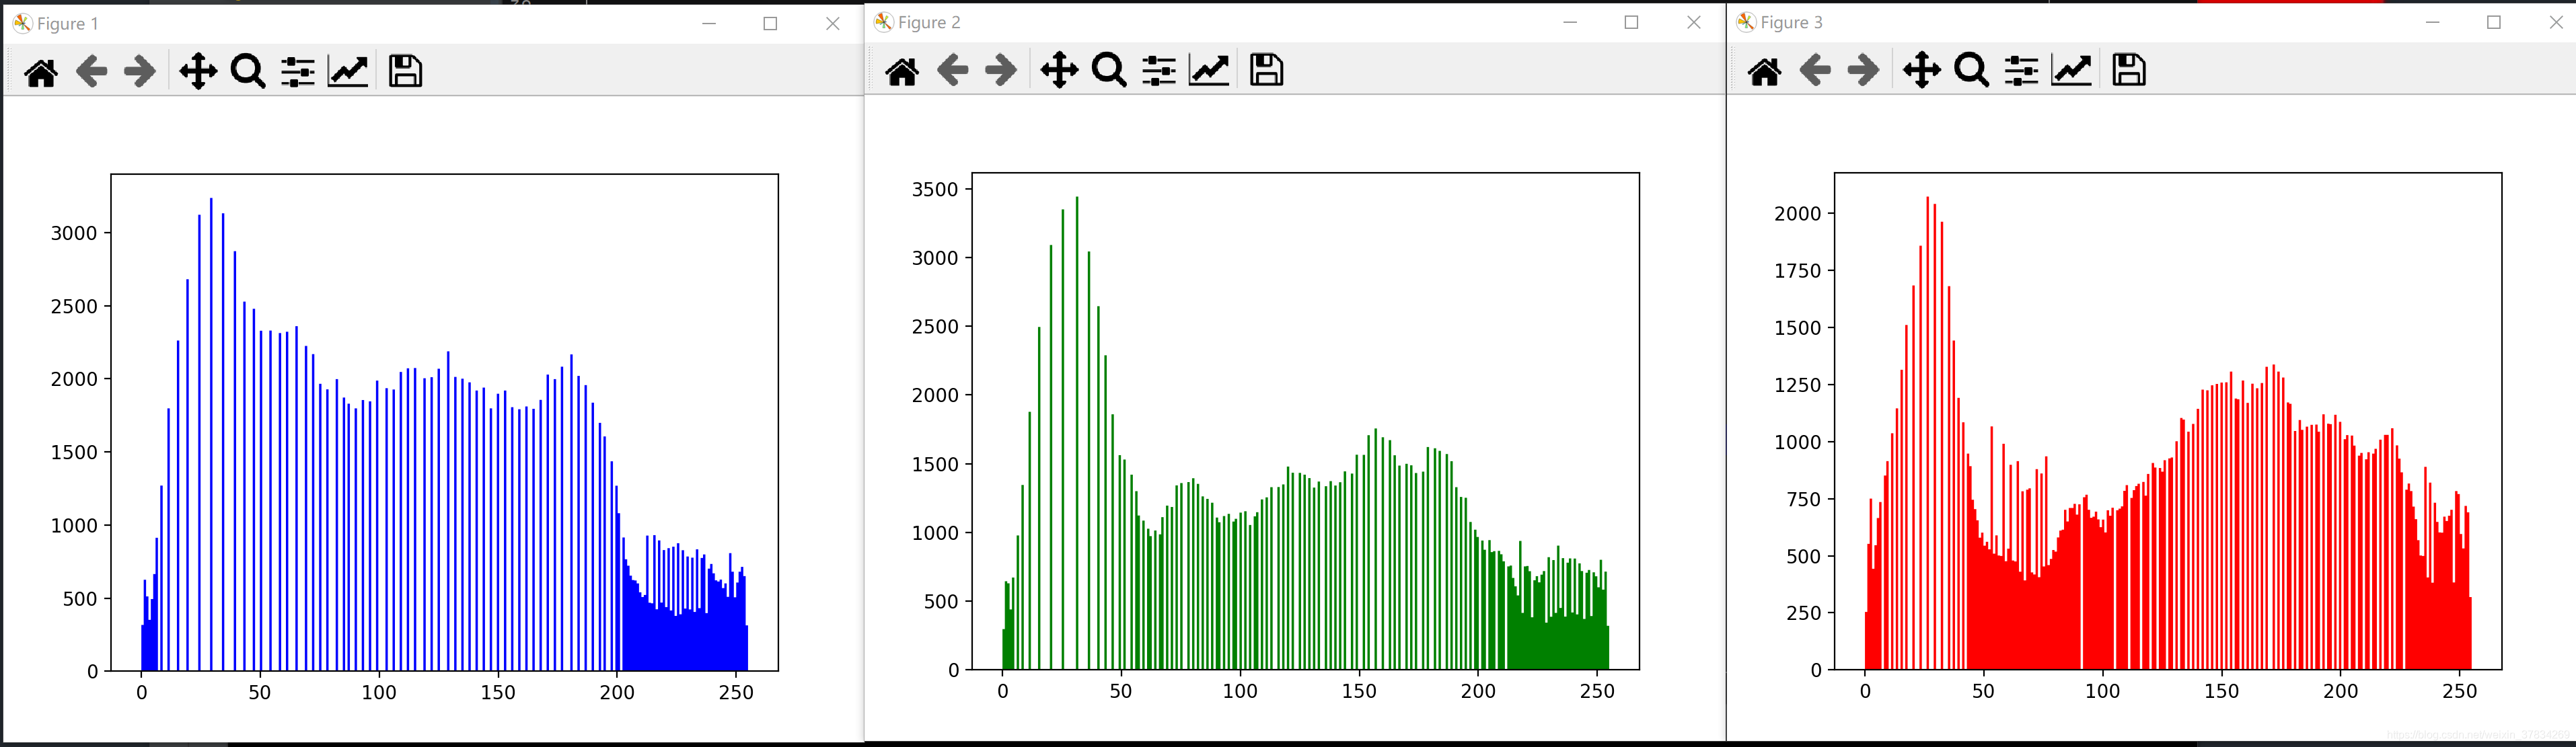Activate Zoom-to-rectangle in Figure 2
2576x747 pixels.
tap(1108, 71)
